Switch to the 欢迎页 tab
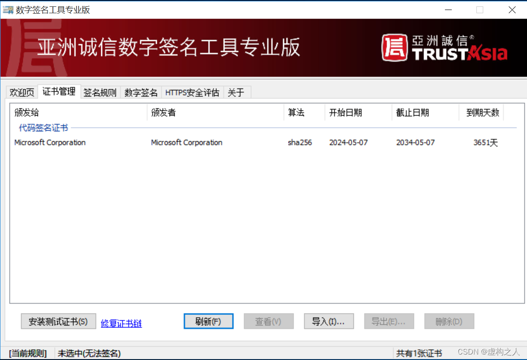 22,93
